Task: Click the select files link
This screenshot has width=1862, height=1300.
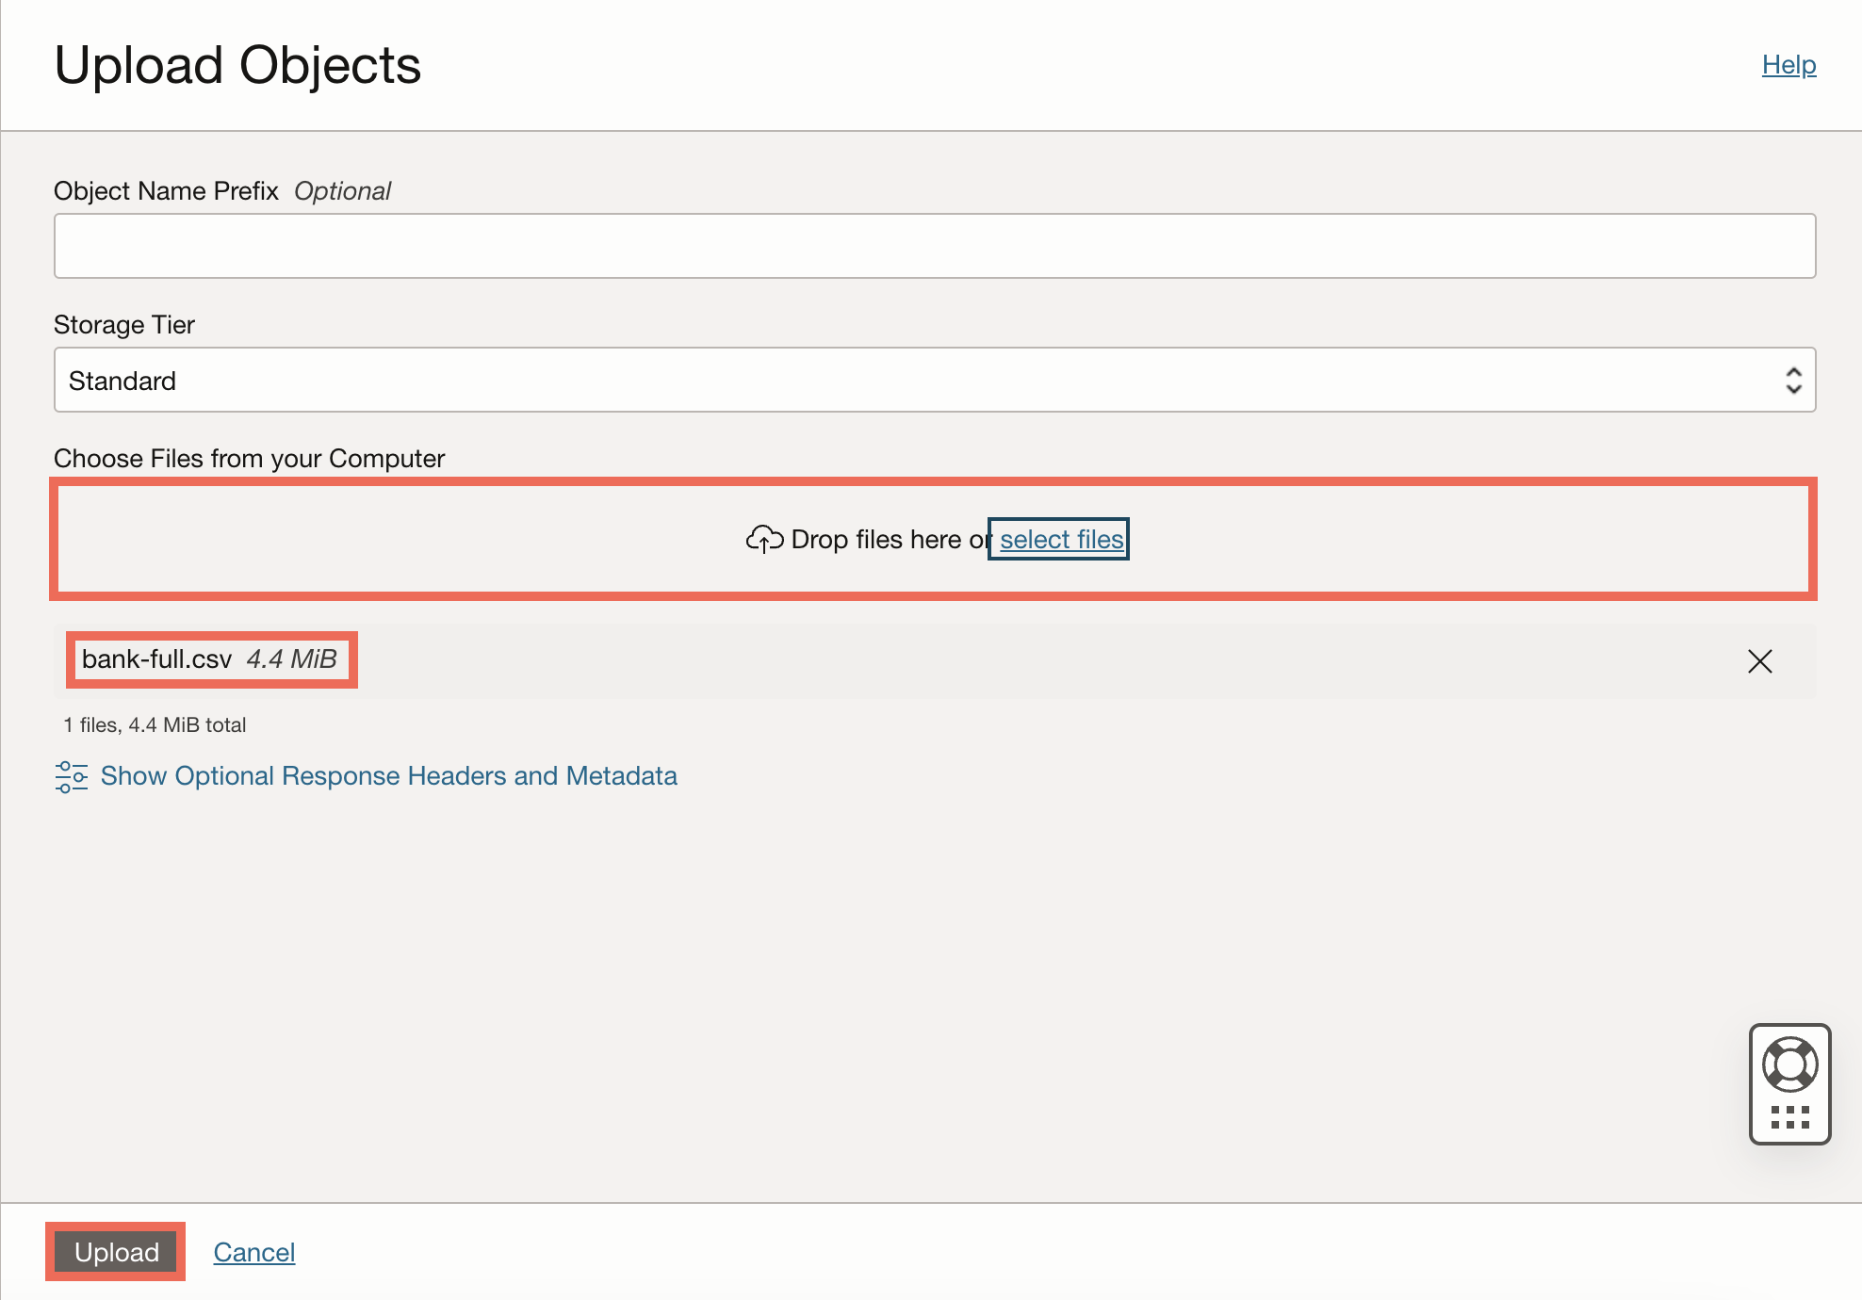Action: click(1062, 539)
